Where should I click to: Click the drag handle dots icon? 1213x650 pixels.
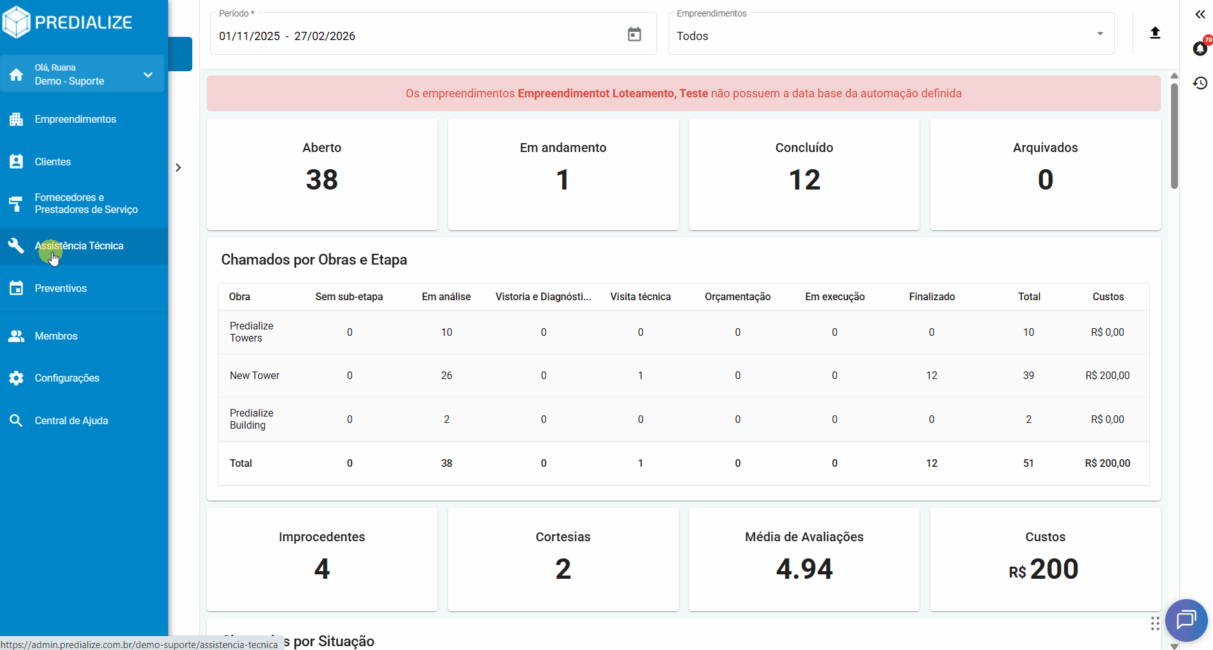click(x=1155, y=624)
